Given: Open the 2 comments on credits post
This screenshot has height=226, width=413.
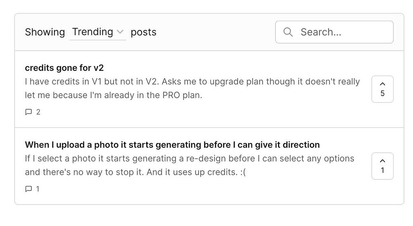Looking at the screenshot, I should click(38, 112).
